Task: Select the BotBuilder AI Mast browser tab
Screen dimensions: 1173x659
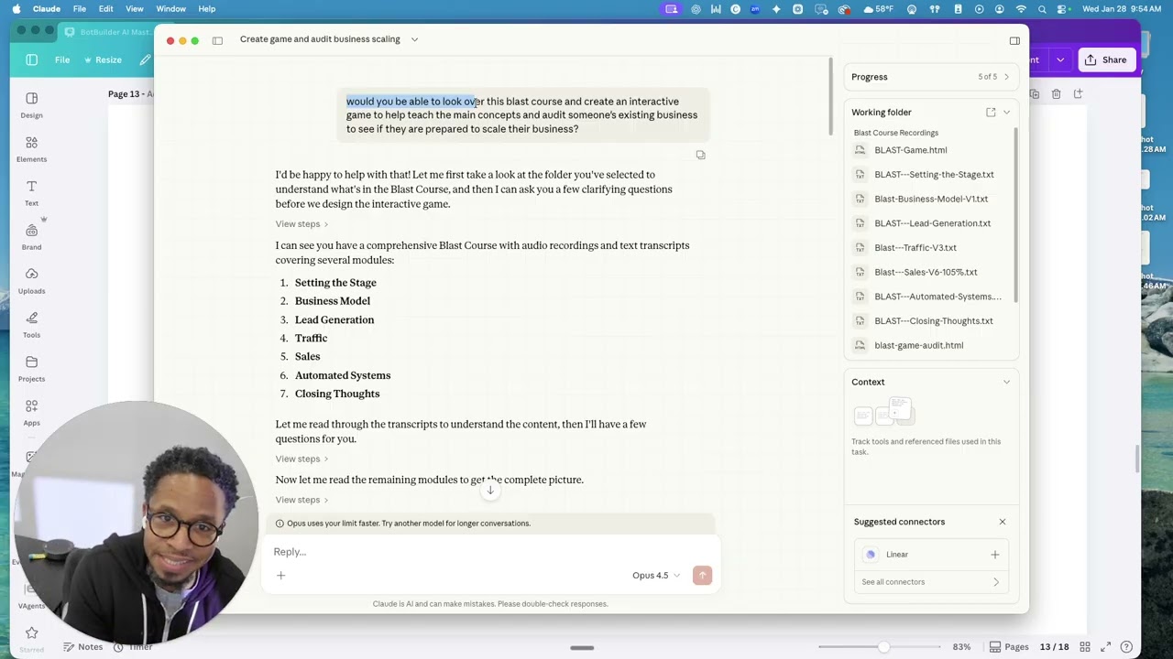Action: click(x=108, y=32)
